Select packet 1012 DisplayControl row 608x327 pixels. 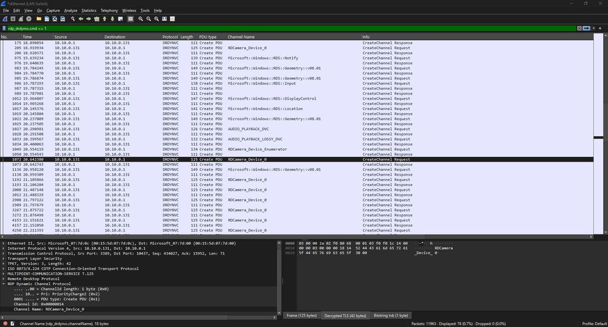point(297,98)
